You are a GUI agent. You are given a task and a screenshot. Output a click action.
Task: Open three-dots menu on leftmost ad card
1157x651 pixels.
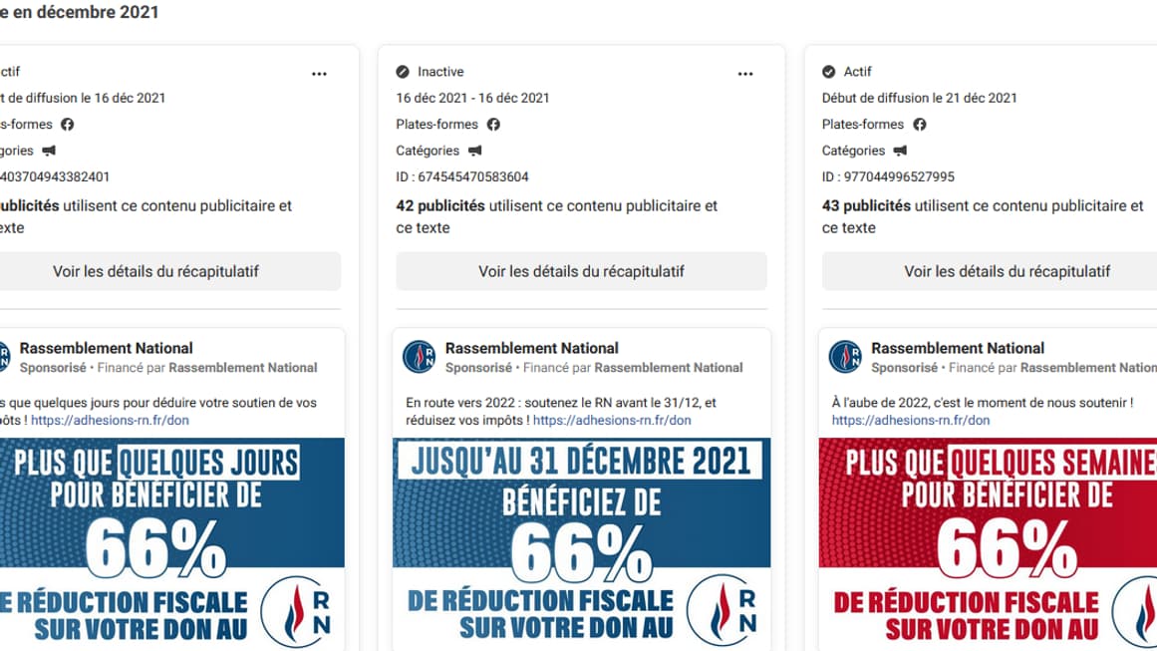point(319,74)
